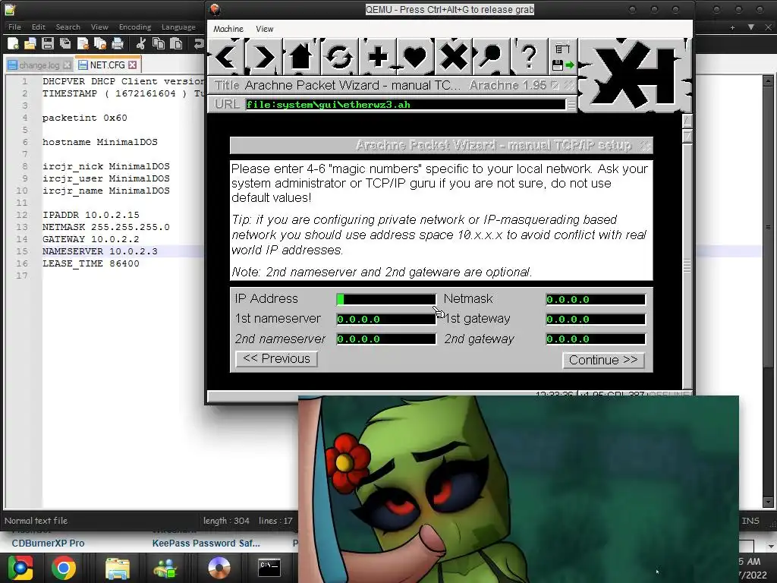Click 'ircjr_nick MinimalDOS' line in editor
Viewport: 777px width, 583px height.
point(106,166)
